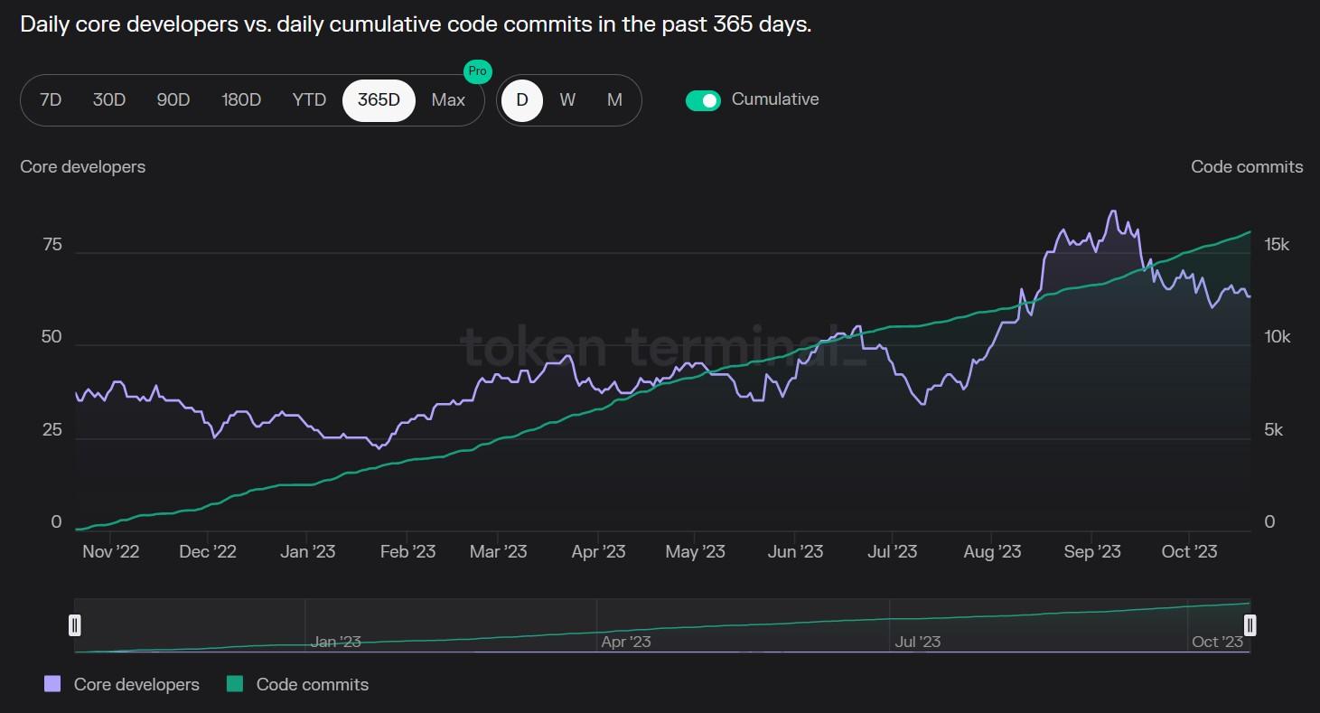The width and height of the screenshot is (1320, 713).
Task: Select the 7D time range
Action: pos(51,100)
